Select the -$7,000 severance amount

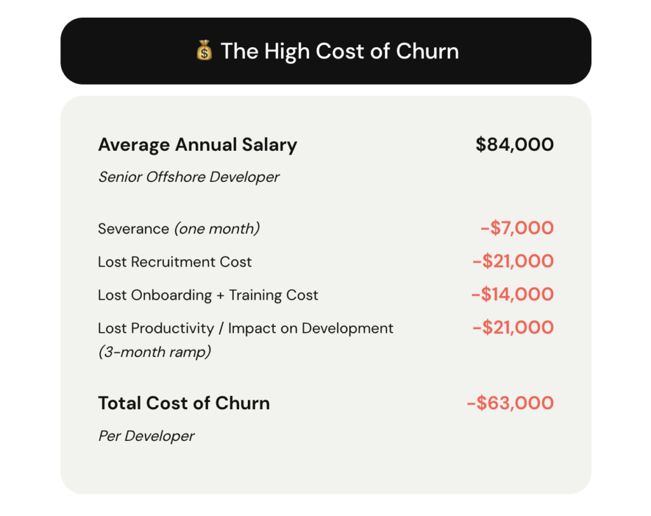pos(517,228)
